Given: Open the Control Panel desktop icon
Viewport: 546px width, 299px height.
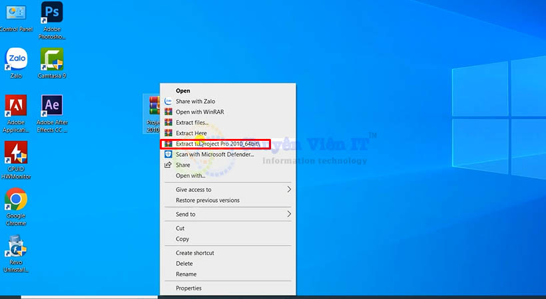Looking at the screenshot, I should tap(16, 13).
